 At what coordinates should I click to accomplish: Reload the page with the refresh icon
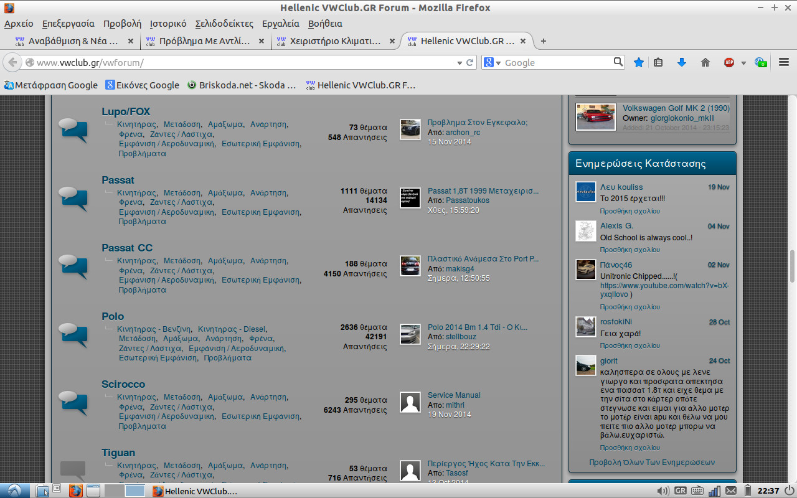(469, 62)
